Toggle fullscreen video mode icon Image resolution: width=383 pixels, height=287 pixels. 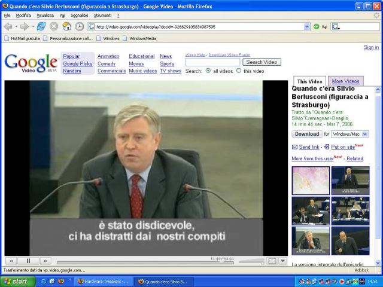[272, 261]
